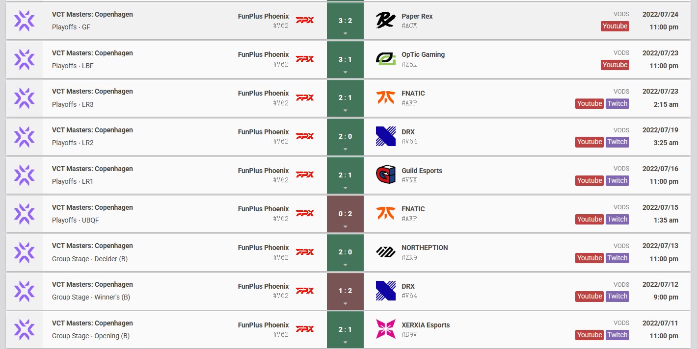The width and height of the screenshot is (697, 349).
Task: Expand the 2 : 0 NORTHEPTION Decider score
Action: 345,252
